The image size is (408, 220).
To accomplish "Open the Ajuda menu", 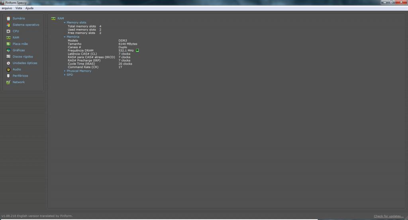I will (x=29, y=8).
